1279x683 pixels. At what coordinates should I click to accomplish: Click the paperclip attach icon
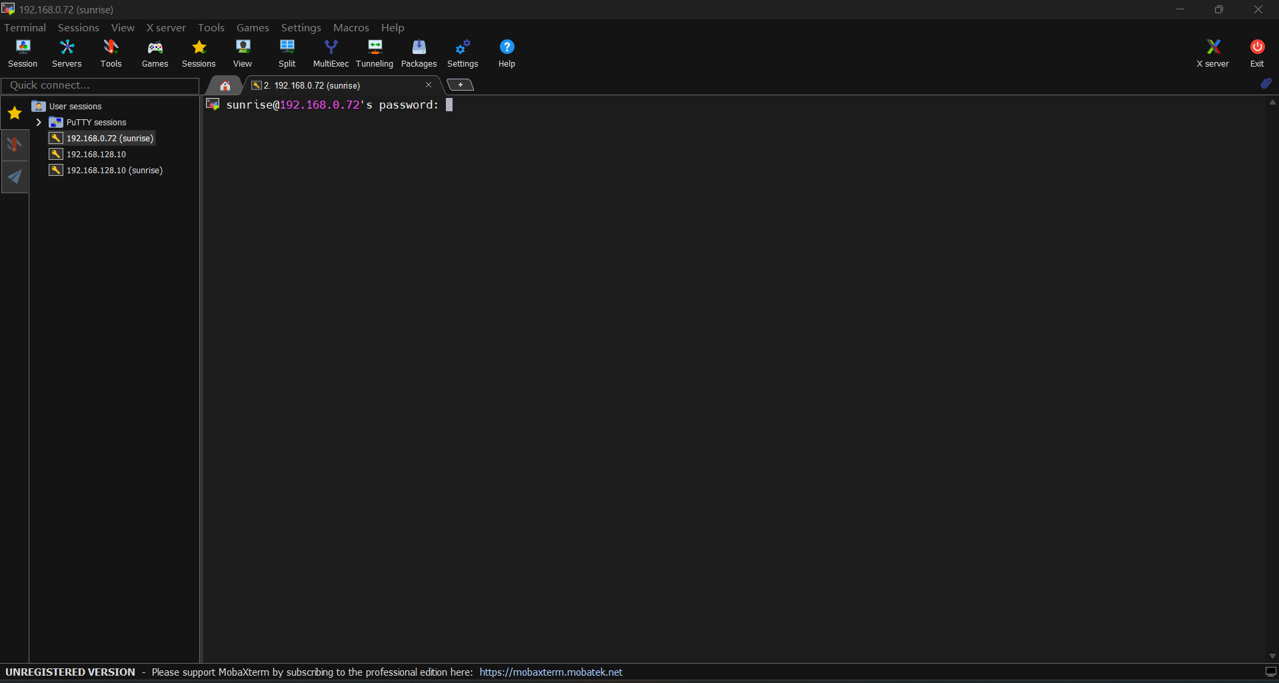click(x=1266, y=84)
